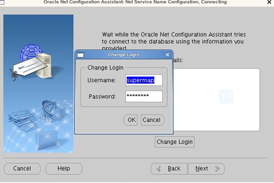Click into the Password input field

[x=144, y=96]
